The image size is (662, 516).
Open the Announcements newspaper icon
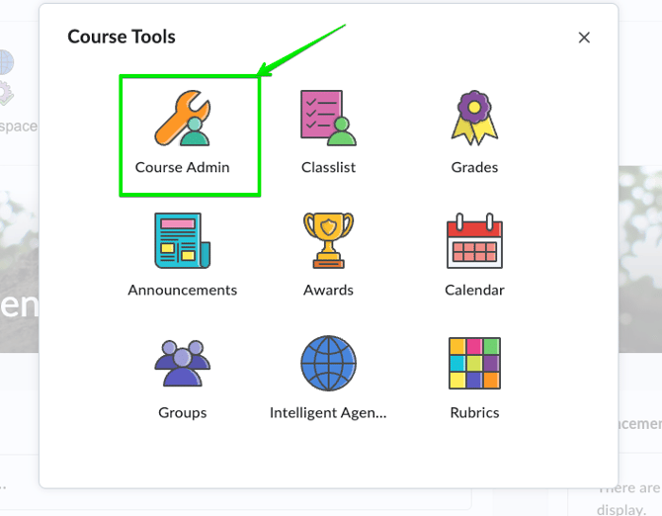(x=183, y=240)
